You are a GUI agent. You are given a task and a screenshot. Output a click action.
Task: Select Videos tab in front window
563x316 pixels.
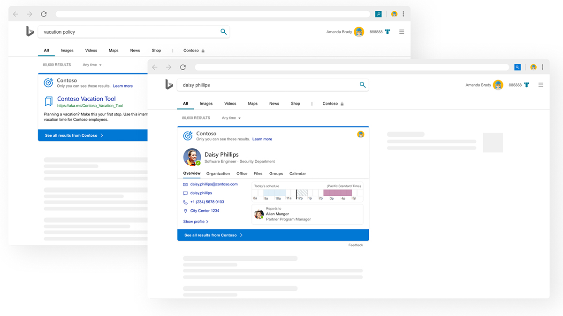[230, 103]
